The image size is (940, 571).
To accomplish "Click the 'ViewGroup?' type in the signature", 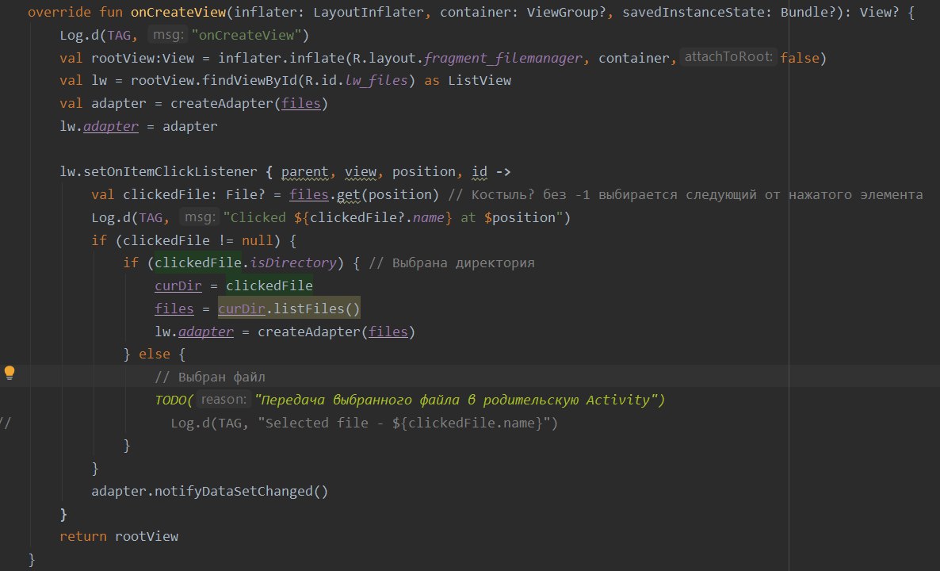I will [x=566, y=13].
